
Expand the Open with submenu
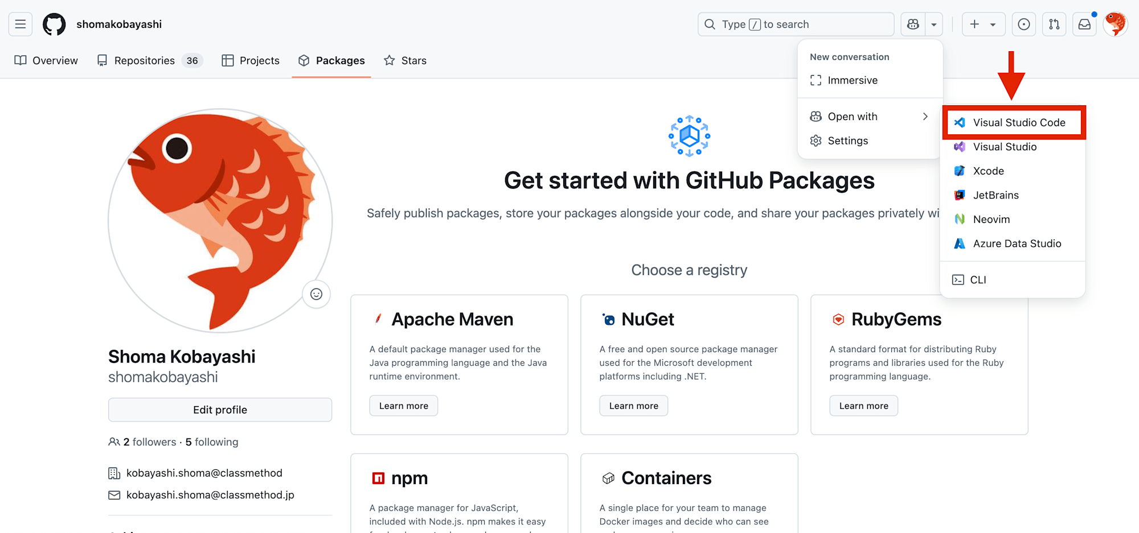[870, 117]
